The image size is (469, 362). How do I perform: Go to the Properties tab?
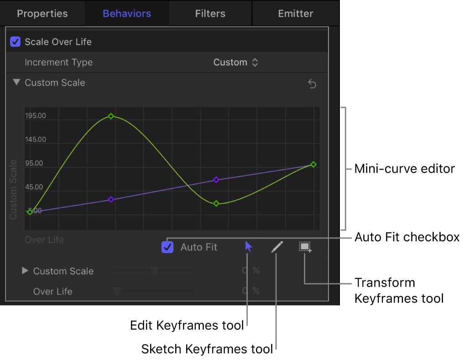click(x=42, y=13)
